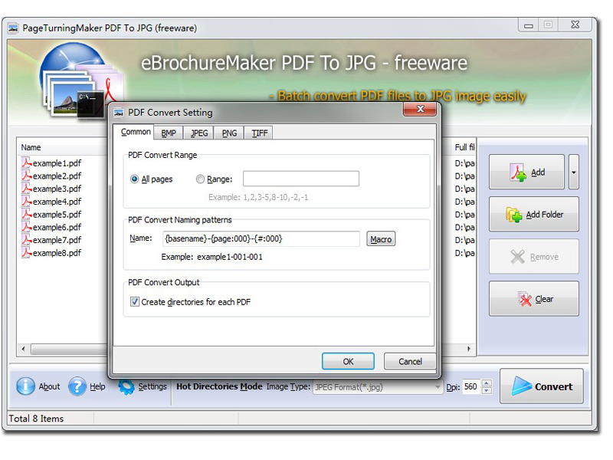Decrease Dpi with the down stepper arrow
This screenshot has height=460, width=613.
[x=487, y=391]
